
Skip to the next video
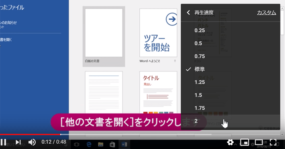18,142
